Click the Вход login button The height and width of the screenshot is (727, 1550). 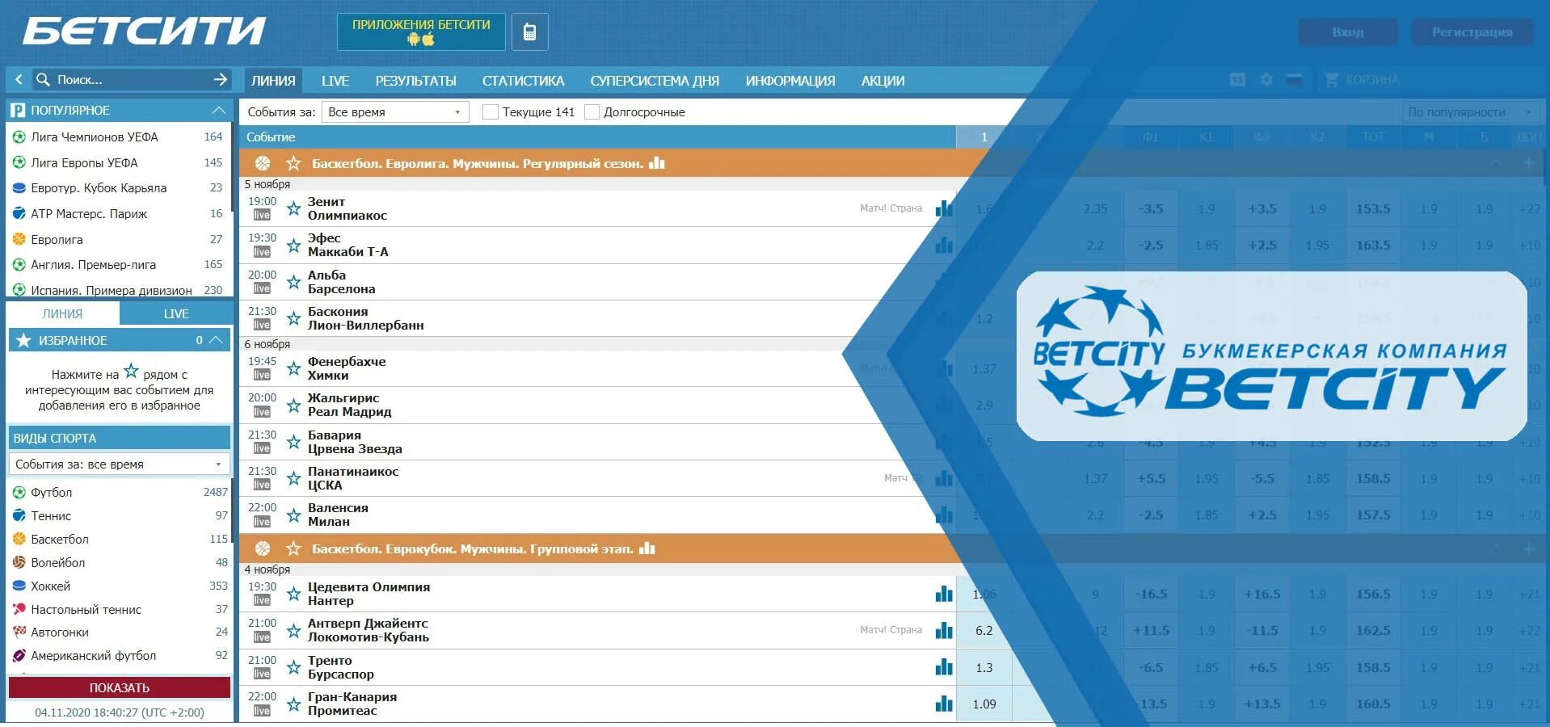point(1347,32)
